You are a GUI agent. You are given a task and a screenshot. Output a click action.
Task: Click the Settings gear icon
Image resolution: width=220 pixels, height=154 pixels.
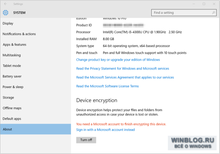(6, 13)
